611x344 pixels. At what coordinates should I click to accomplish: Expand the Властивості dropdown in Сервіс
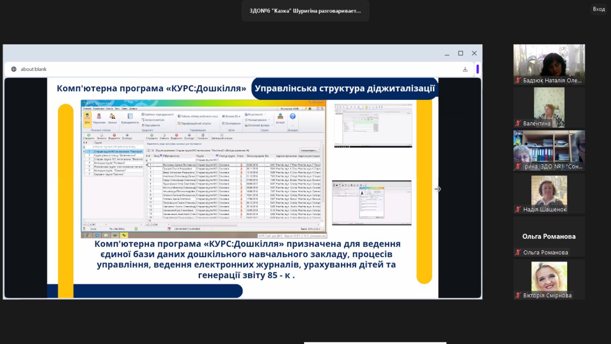tap(265, 114)
